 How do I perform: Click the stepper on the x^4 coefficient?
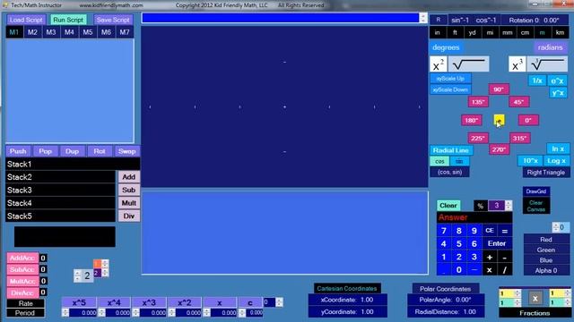101,312
